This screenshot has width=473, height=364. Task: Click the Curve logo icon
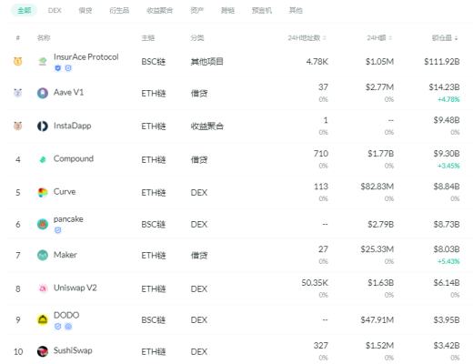pos(43,192)
